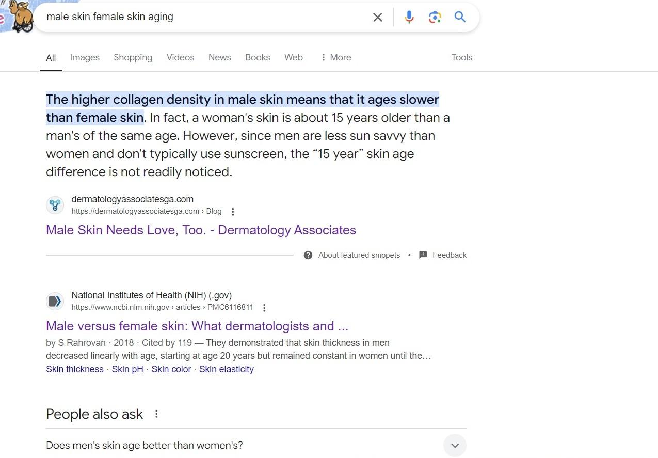Open the More search filters dropdown
Image resolution: width=658 pixels, height=458 pixels.
[335, 57]
